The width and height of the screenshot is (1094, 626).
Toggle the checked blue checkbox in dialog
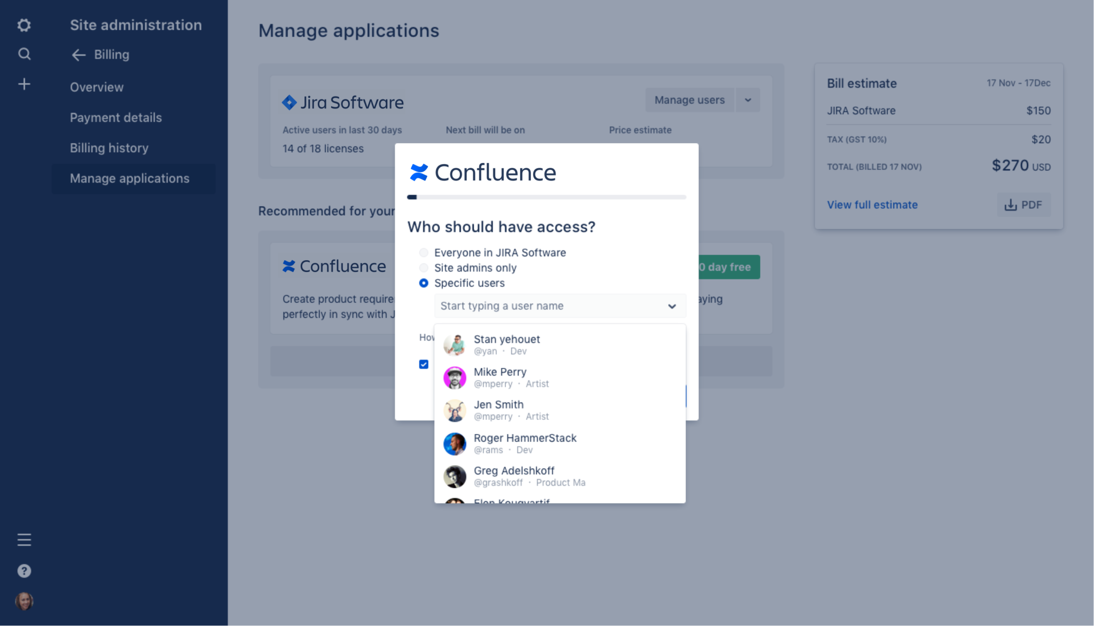point(424,364)
